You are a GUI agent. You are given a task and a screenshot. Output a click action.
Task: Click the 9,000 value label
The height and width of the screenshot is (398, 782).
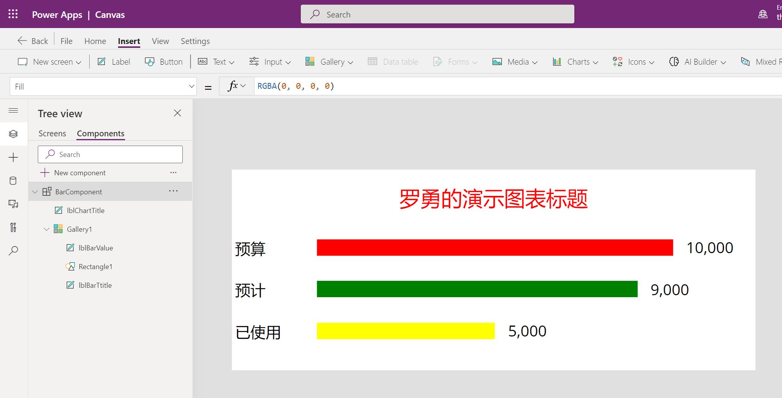click(670, 290)
